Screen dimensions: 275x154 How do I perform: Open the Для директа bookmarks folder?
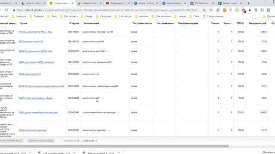point(69,16)
